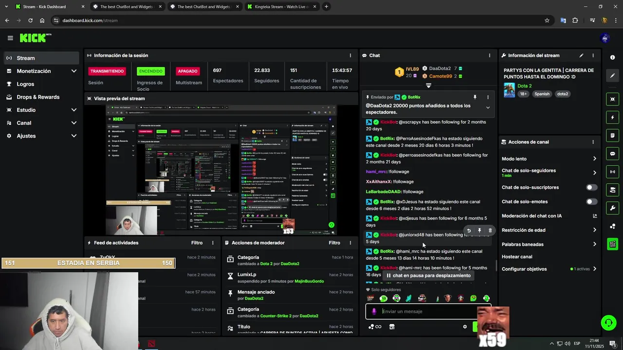Open options for Acciones de canal panel
The width and height of the screenshot is (623, 350).
pyautogui.click(x=593, y=142)
